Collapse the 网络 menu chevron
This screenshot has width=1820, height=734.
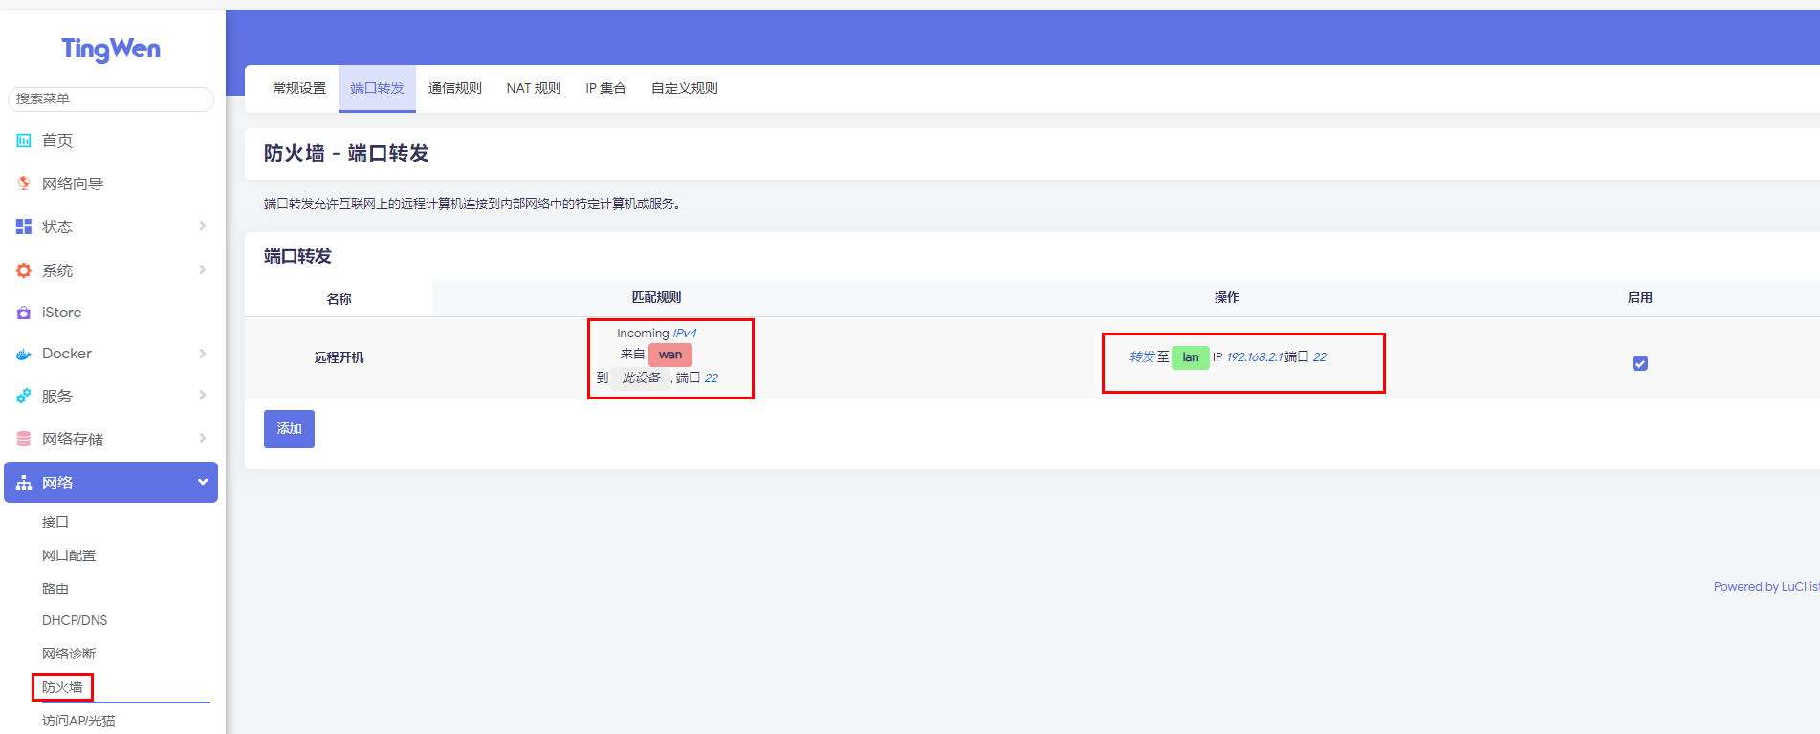202,482
